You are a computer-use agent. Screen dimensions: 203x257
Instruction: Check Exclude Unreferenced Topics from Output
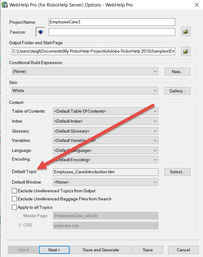point(14,191)
